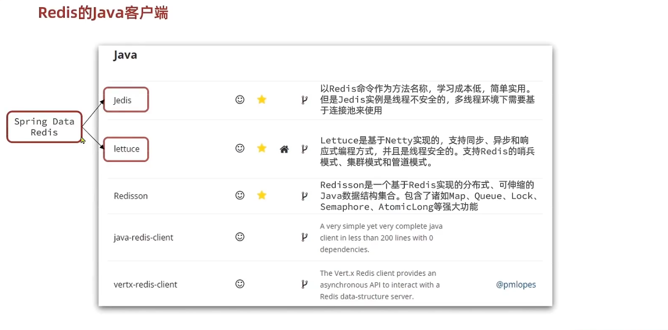This screenshot has height=330, width=668.
Task: Click the description 'A very simple yet very complete java'
Action: 381,238
